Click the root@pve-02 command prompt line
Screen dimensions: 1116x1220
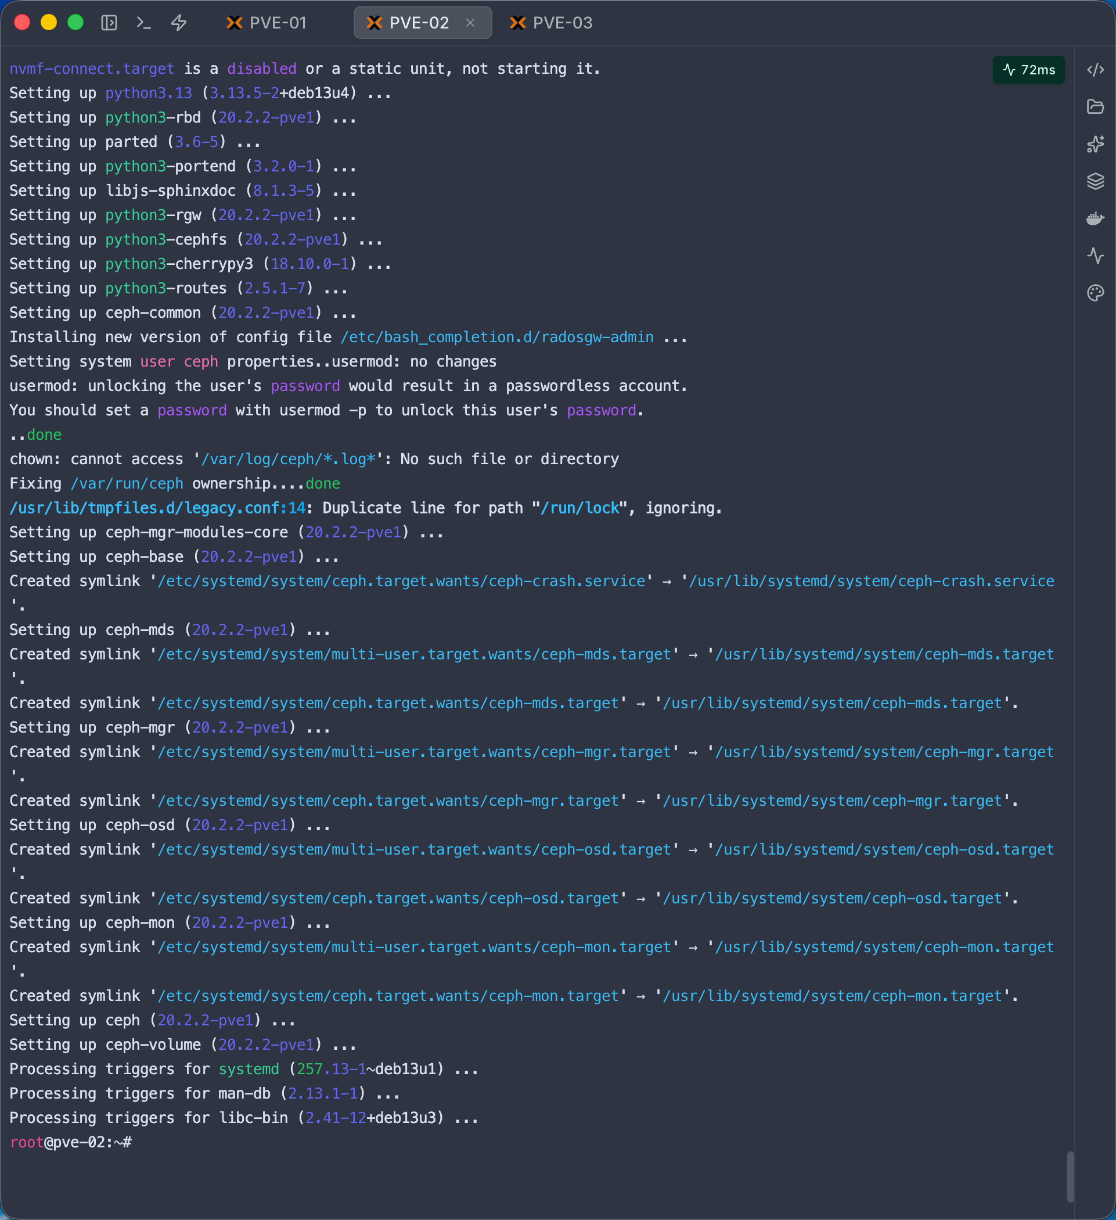pyautogui.click(x=71, y=1142)
